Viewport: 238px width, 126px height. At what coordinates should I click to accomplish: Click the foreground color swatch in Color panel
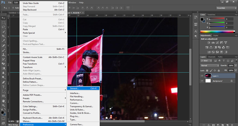click(x=202, y=19)
